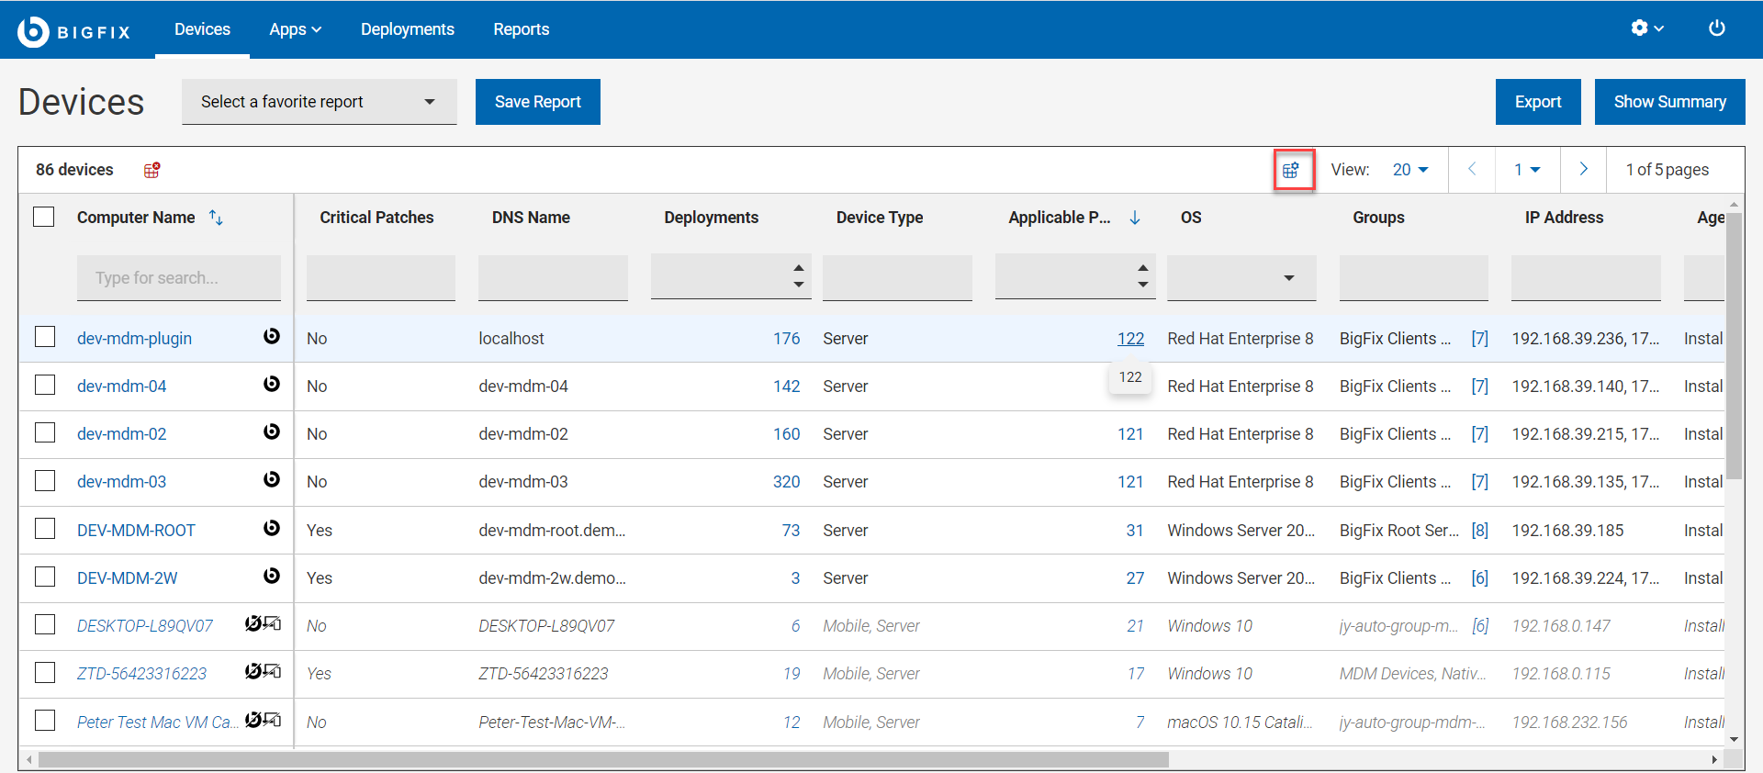Viewport: 1763px width, 773px height.
Task: Click the horizontal scrollbar at table bottom
Action: 602,760
